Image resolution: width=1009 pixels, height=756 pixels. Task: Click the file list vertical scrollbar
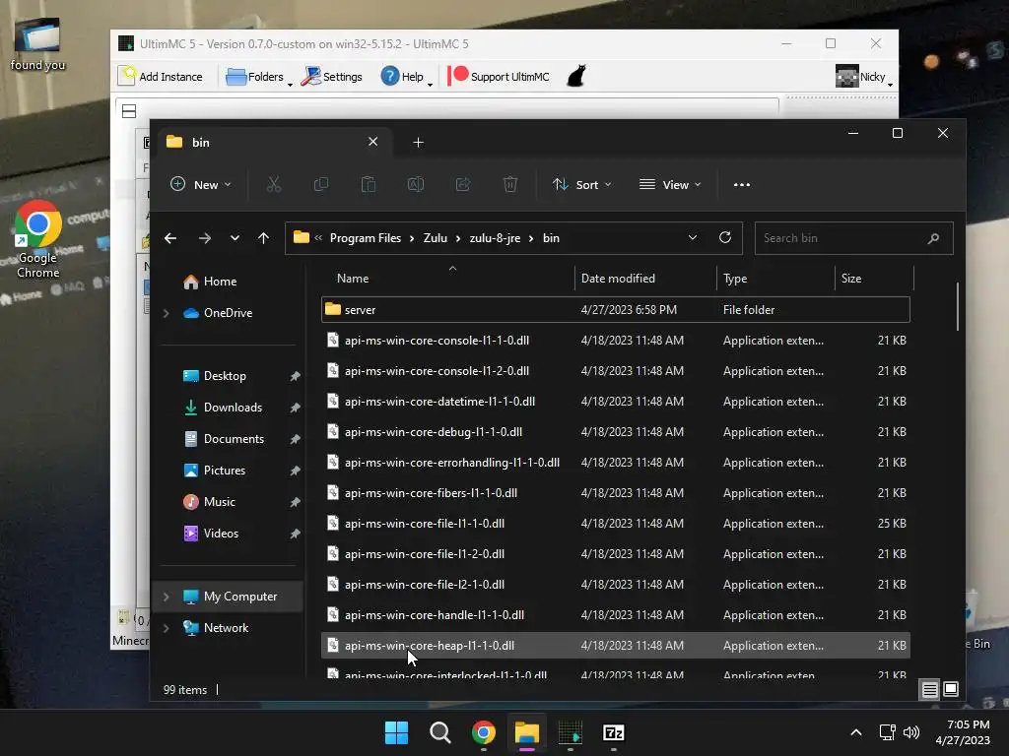[x=958, y=307]
